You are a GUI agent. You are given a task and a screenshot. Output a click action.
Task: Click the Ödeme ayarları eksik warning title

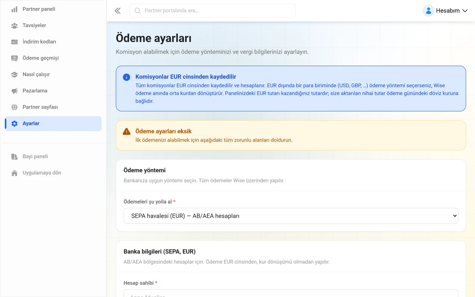coord(163,131)
